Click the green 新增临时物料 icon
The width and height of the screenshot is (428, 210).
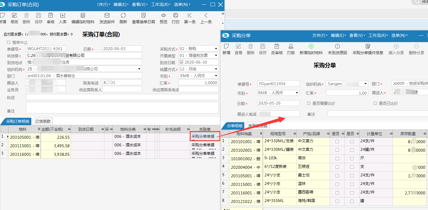[x=311, y=46]
